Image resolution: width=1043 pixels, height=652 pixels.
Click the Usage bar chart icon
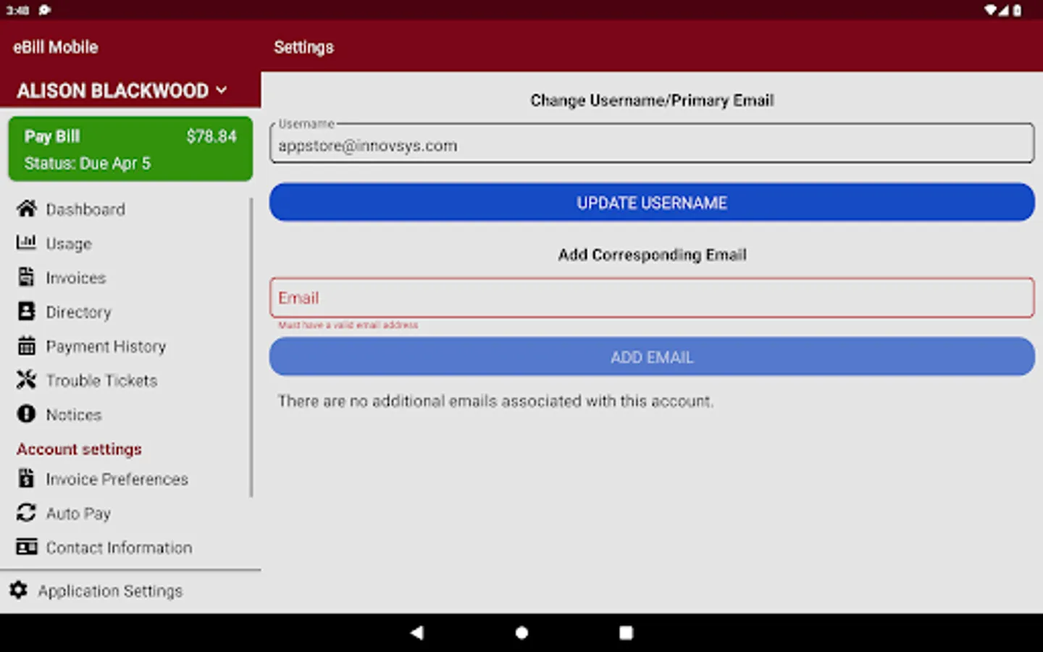[26, 243]
